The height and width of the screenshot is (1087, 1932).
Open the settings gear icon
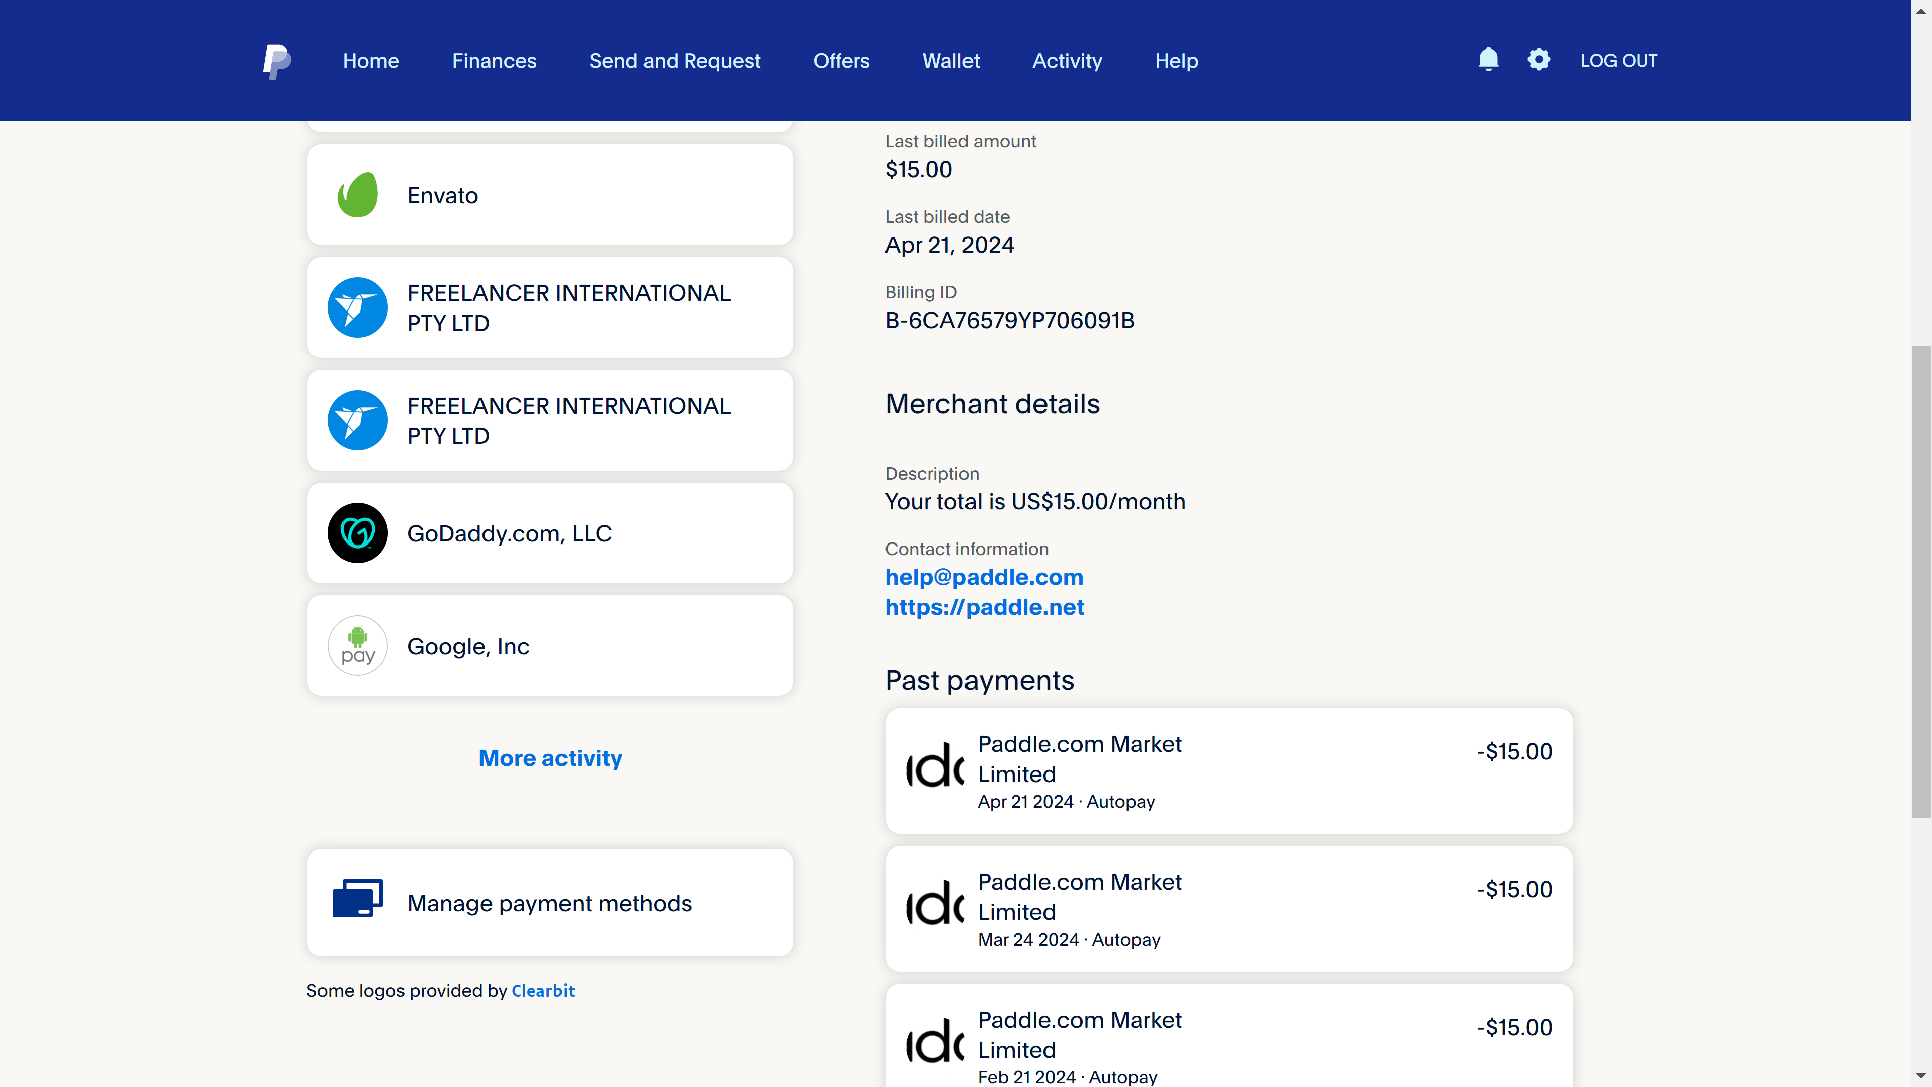point(1538,60)
